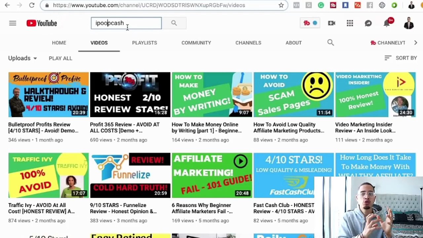Go to the Community tab
423x238 pixels.
[196, 43]
